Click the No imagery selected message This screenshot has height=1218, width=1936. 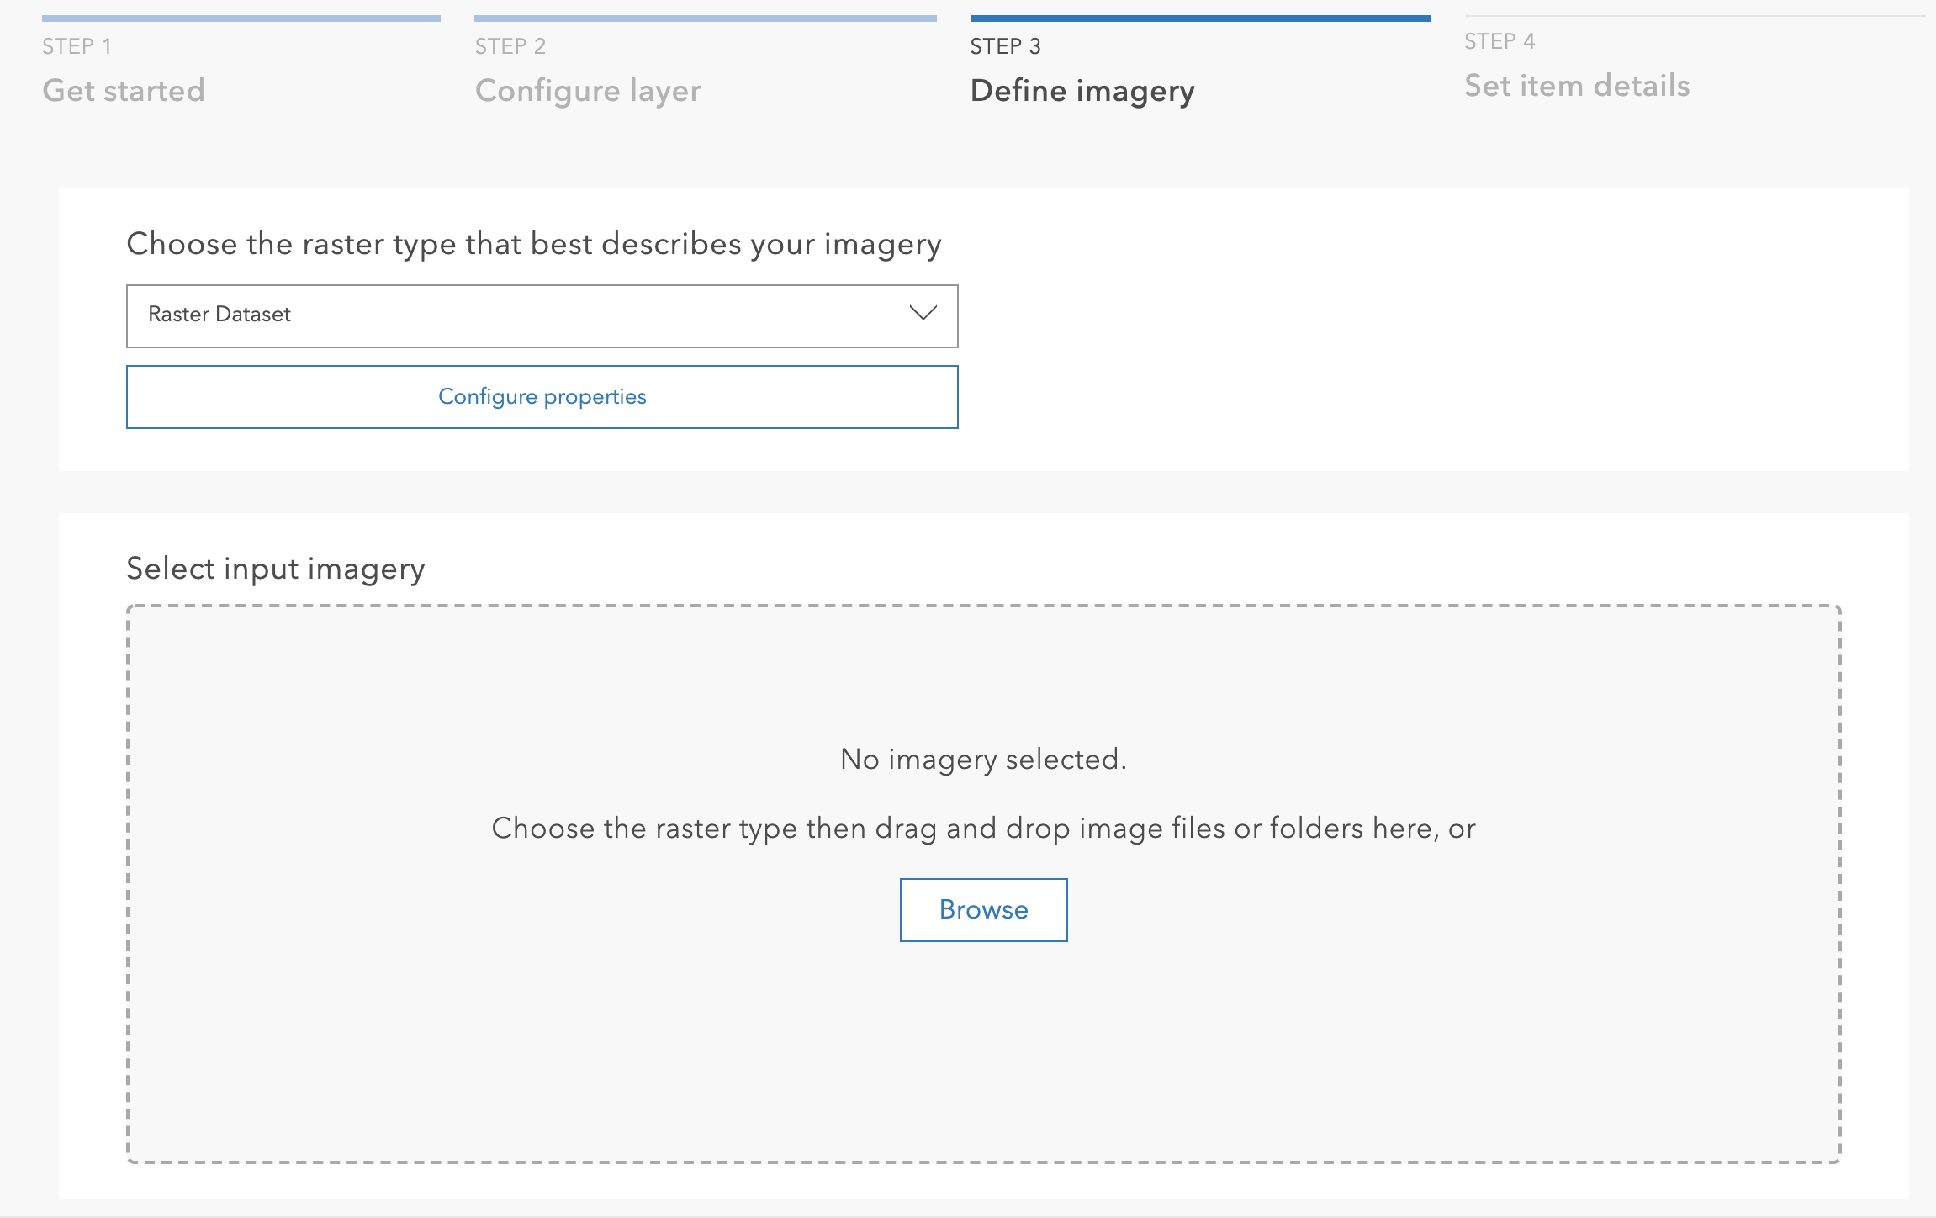tap(982, 758)
